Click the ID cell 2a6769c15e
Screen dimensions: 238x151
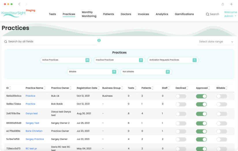click(13, 114)
